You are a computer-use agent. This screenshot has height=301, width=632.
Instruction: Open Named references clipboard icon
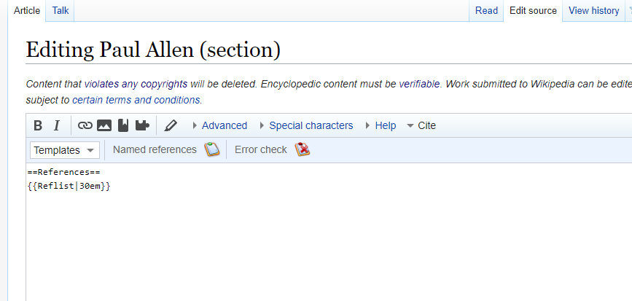pos(212,149)
